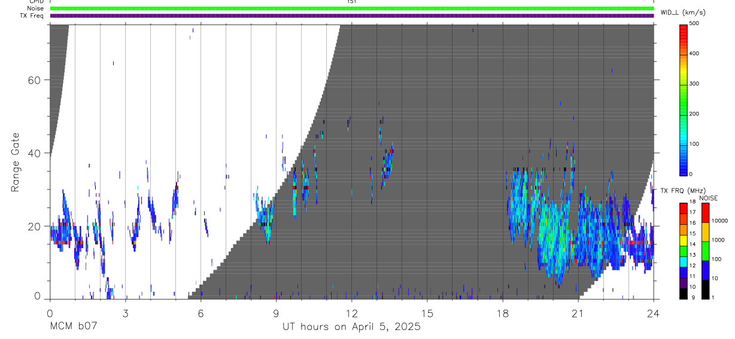Click the 'Noise' row label at top
Image resolution: width=735 pixels, height=339 pixels.
(35, 9)
